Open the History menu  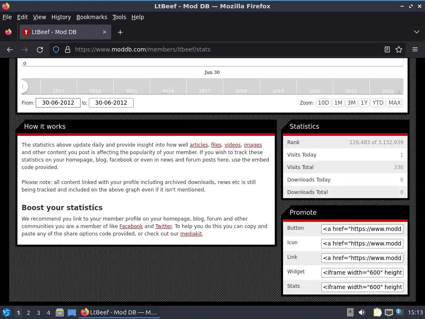(61, 17)
